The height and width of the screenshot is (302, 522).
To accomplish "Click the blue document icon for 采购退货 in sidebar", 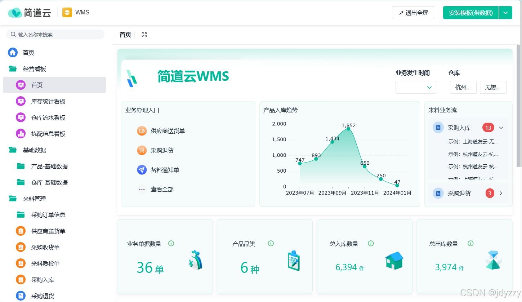I will tap(21, 296).
